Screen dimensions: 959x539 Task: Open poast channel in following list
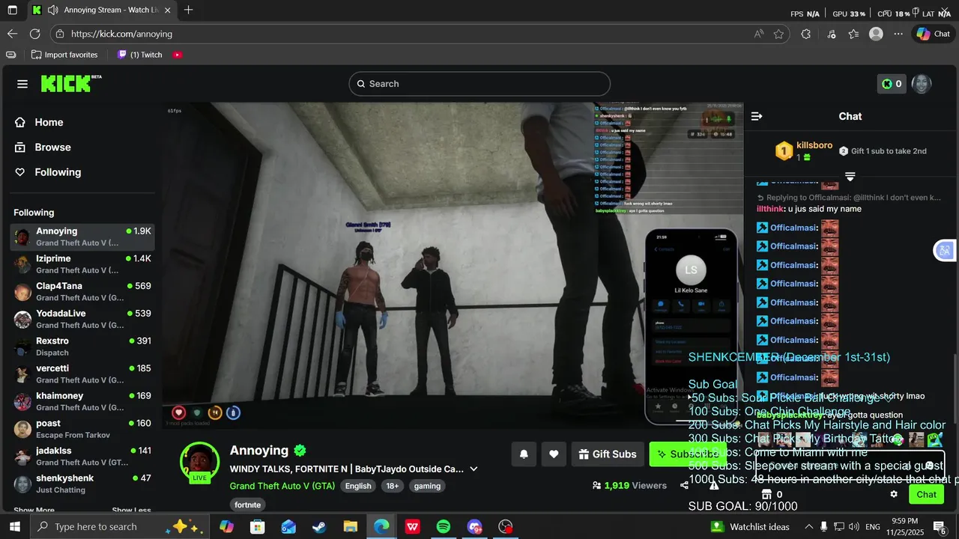coord(83,429)
